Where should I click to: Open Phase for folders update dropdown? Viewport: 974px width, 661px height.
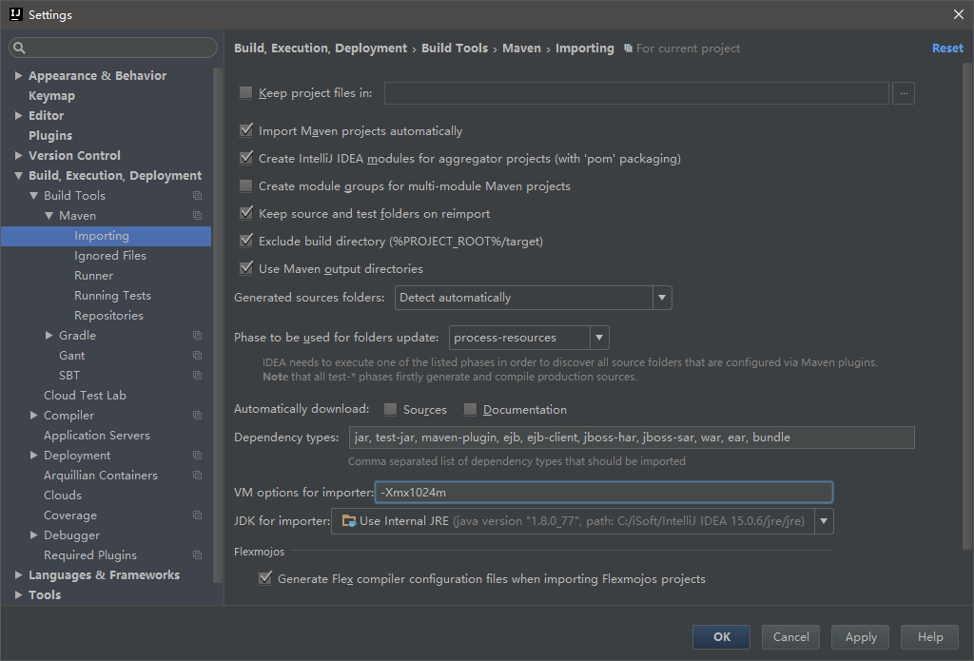(599, 338)
